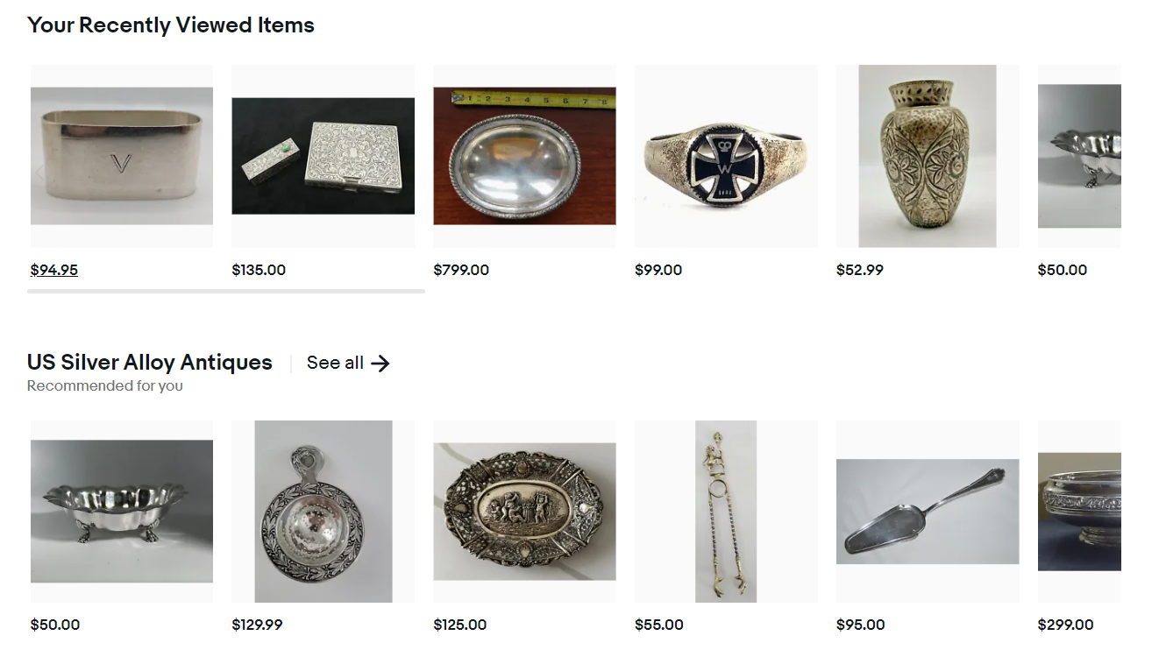Open the $94.95 silver napkin holder price link
The width and height of the screenshot is (1166, 664).
coord(53,270)
